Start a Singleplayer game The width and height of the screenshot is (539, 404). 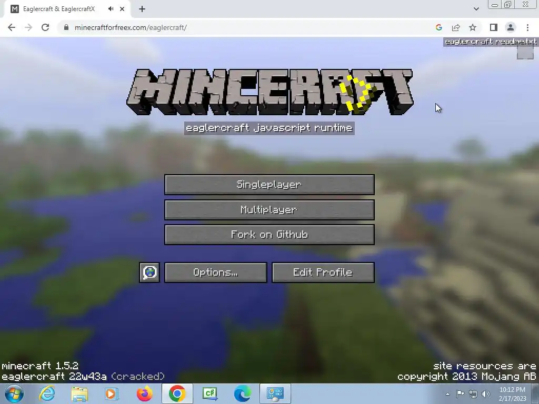click(269, 185)
